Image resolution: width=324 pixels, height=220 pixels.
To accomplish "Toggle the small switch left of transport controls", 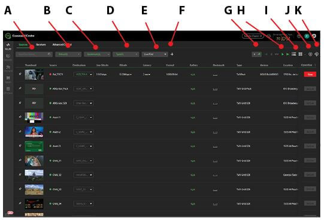I will [x=257, y=54].
